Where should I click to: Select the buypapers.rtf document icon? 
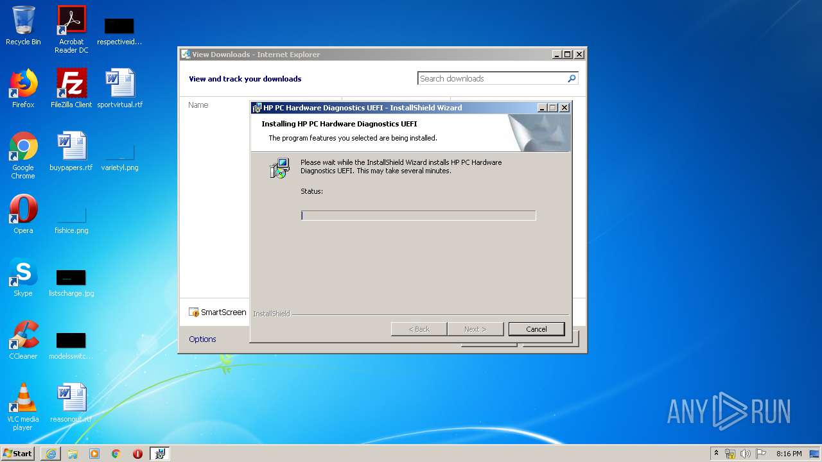(71, 151)
